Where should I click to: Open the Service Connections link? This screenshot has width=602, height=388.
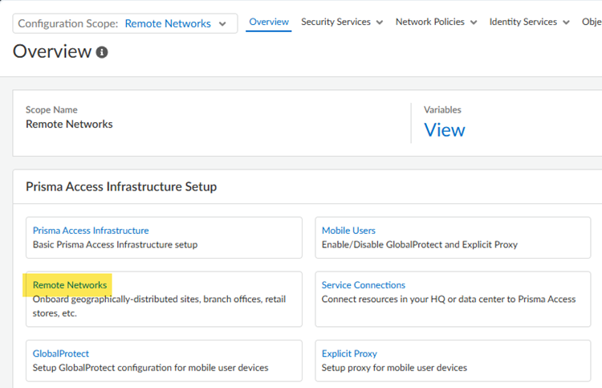click(x=363, y=285)
